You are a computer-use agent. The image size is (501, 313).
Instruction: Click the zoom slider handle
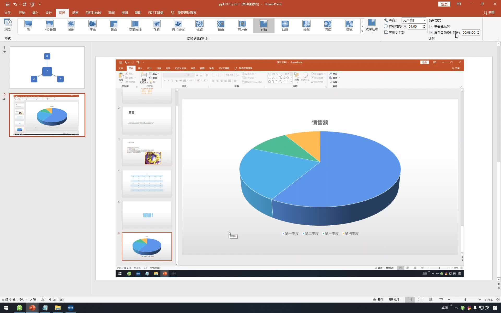pos(465,300)
